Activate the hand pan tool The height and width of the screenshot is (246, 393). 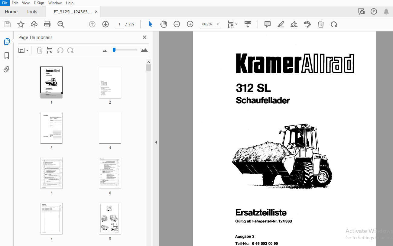coord(164,24)
